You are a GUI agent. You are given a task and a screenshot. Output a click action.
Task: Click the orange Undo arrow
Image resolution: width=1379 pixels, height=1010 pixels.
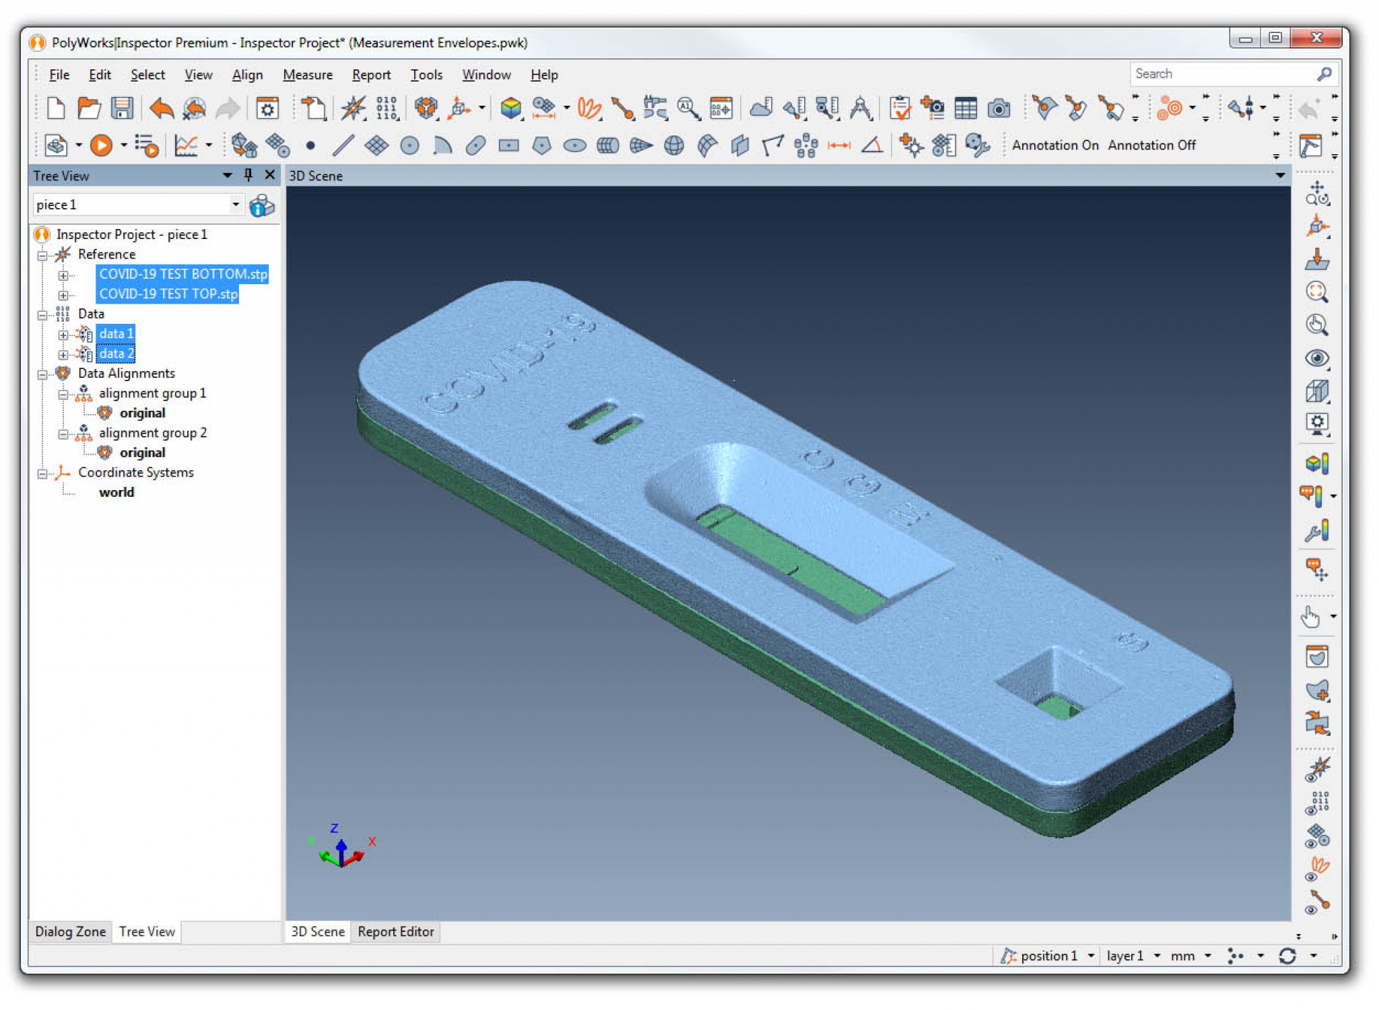[162, 108]
